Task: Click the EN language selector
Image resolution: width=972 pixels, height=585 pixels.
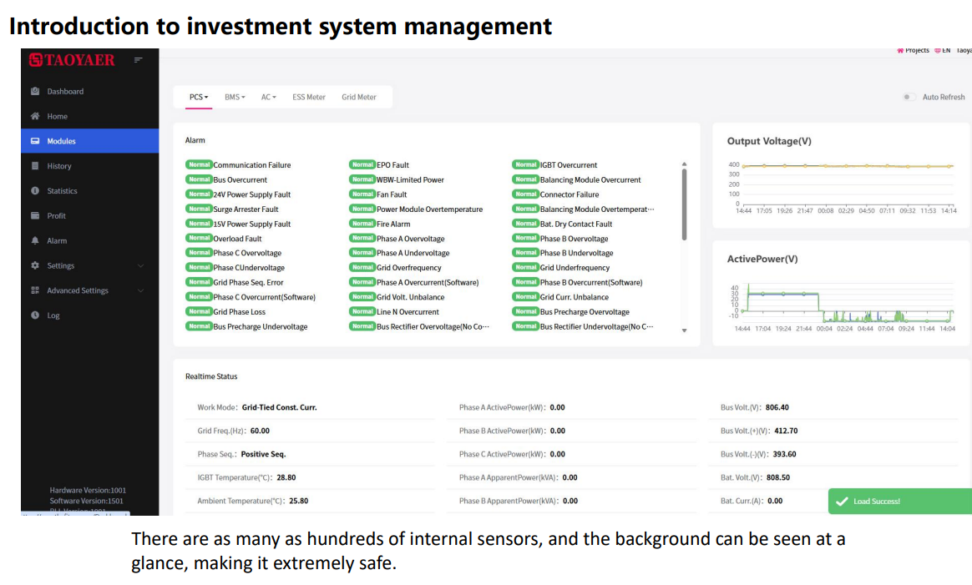Action: pos(944,51)
